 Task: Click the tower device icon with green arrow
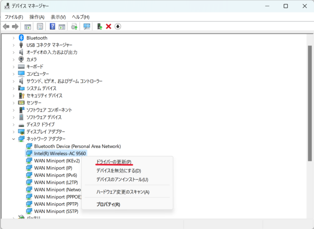click(x=100, y=26)
